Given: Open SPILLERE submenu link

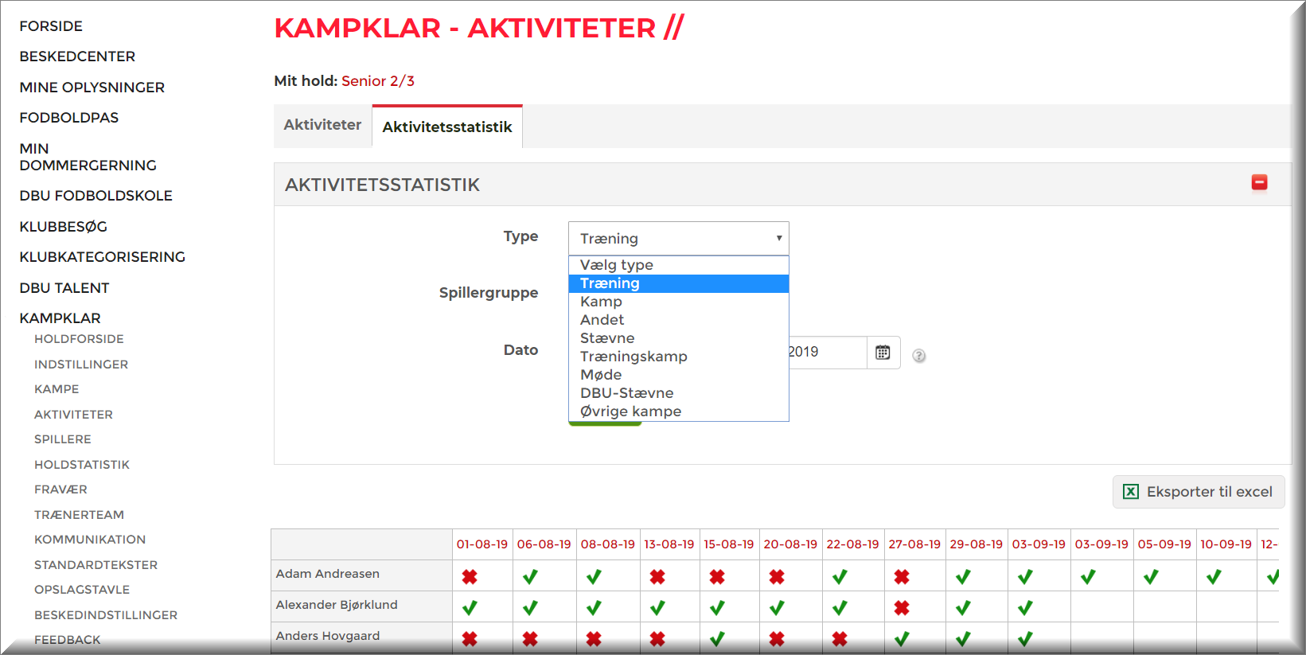Looking at the screenshot, I should coord(63,439).
